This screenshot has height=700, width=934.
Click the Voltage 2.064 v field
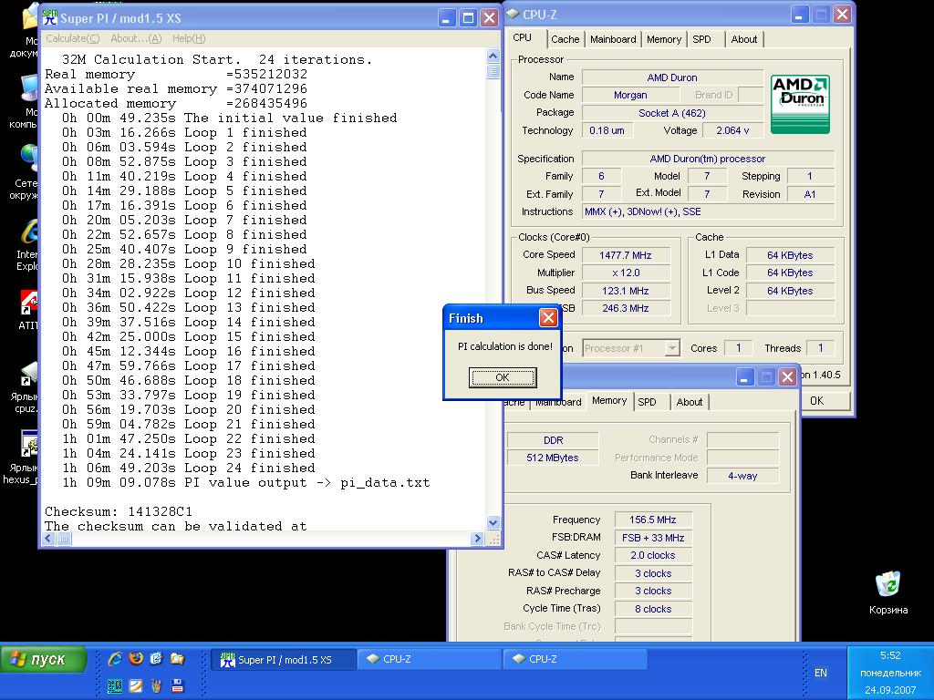click(x=732, y=130)
